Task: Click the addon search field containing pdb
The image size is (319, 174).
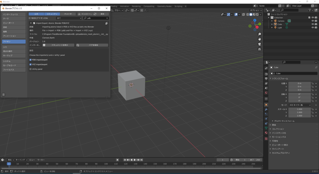Action: [x=96, y=18]
